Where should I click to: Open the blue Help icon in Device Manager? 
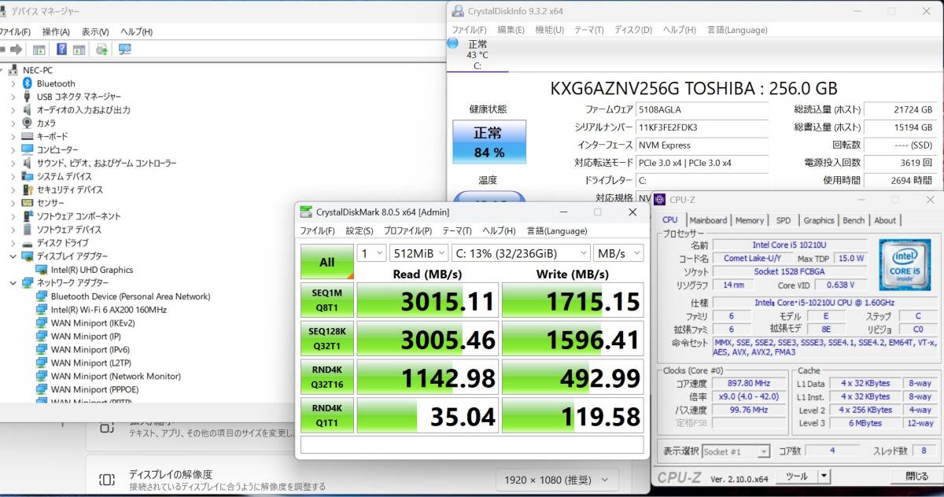click(x=61, y=50)
